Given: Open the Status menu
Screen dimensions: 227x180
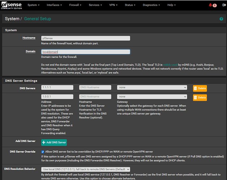Looking at the screenshot, I should pos(130,5).
